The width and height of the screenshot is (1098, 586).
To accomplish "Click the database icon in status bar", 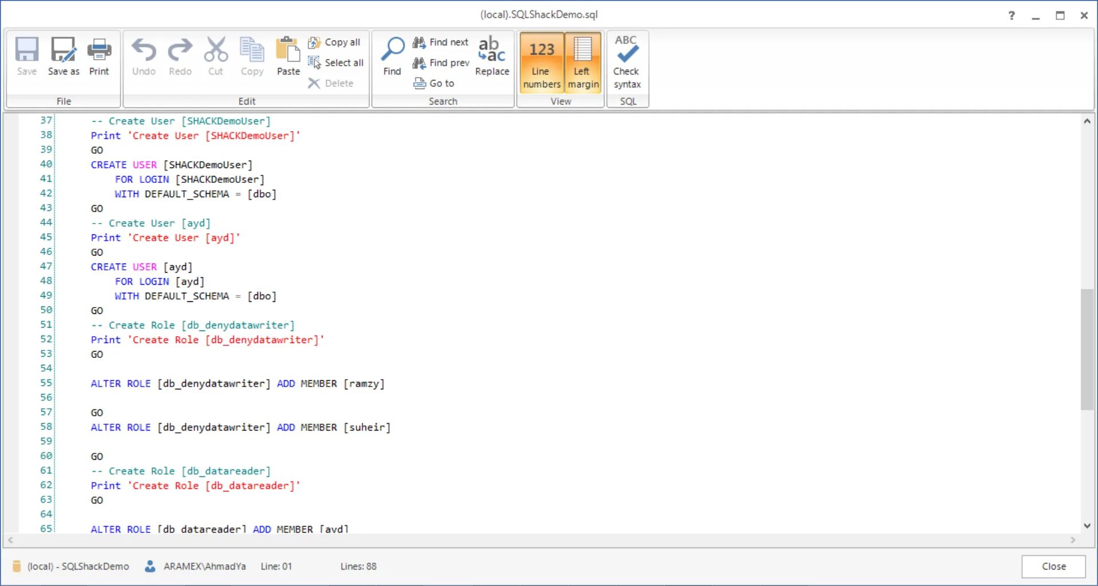I will coord(17,567).
